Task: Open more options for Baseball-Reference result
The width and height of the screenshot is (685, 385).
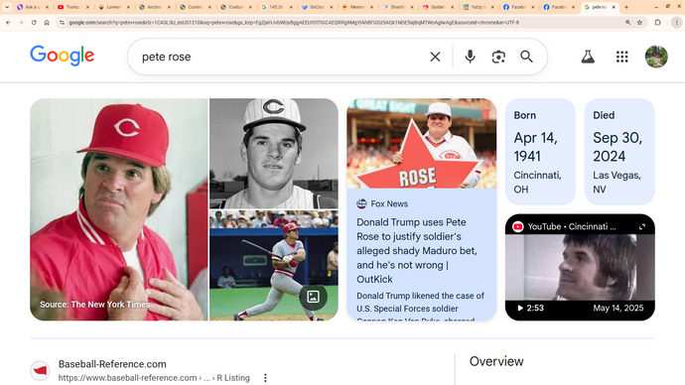Action: (265, 378)
